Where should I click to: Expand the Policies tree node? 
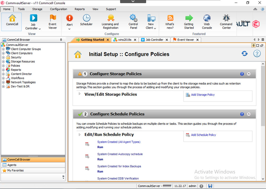3,66
